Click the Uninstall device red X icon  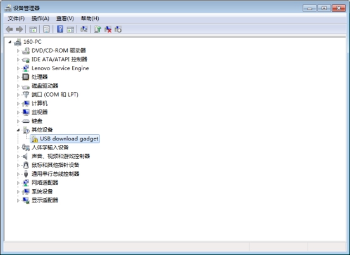[108, 29]
